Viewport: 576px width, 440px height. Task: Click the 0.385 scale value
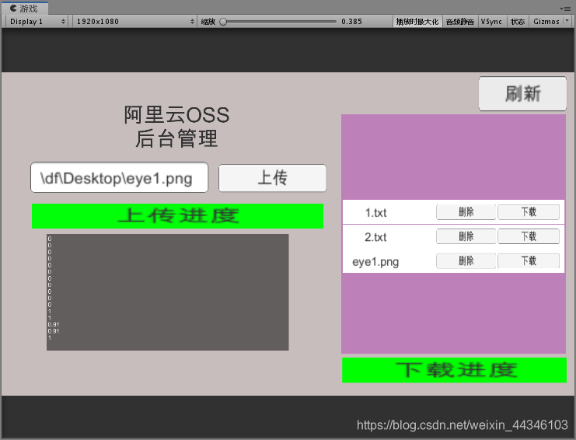coord(351,22)
